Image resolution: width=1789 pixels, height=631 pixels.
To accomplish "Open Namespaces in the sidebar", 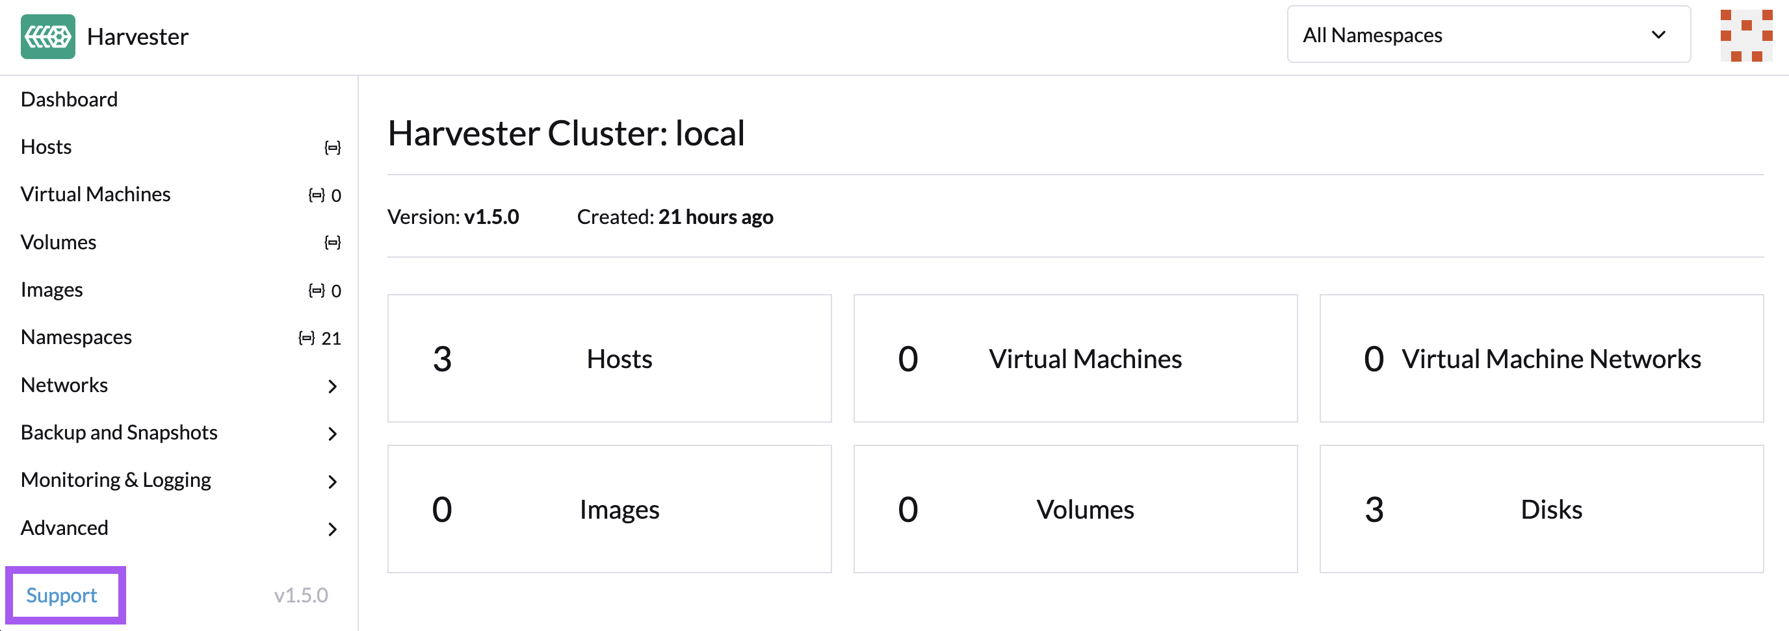I will point(77,337).
